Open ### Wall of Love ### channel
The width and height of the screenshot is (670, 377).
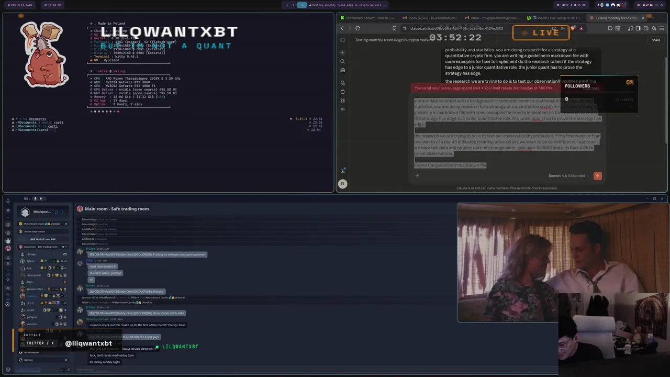[x=43, y=239]
